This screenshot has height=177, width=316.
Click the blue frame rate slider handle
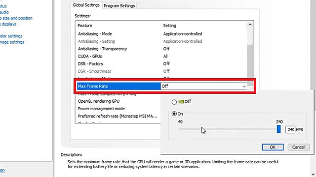click(x=278, y=129)
